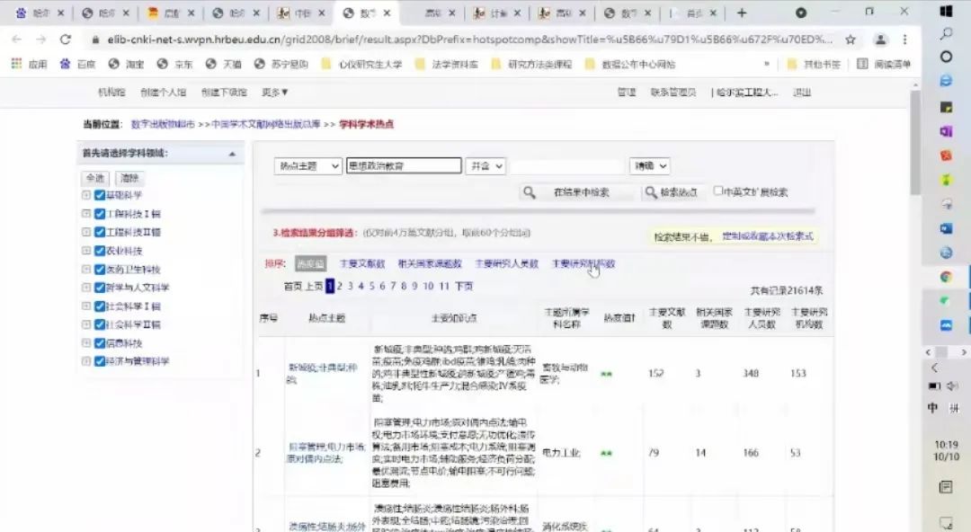
Task: Open the 百度 bookmark
Action: pyautogui.click(x=77, y=65)
